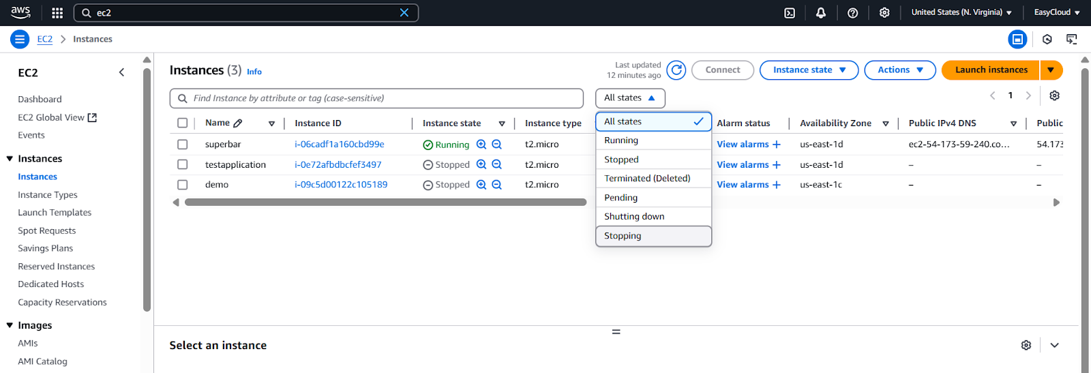Open the Actions dropdown

900,70
